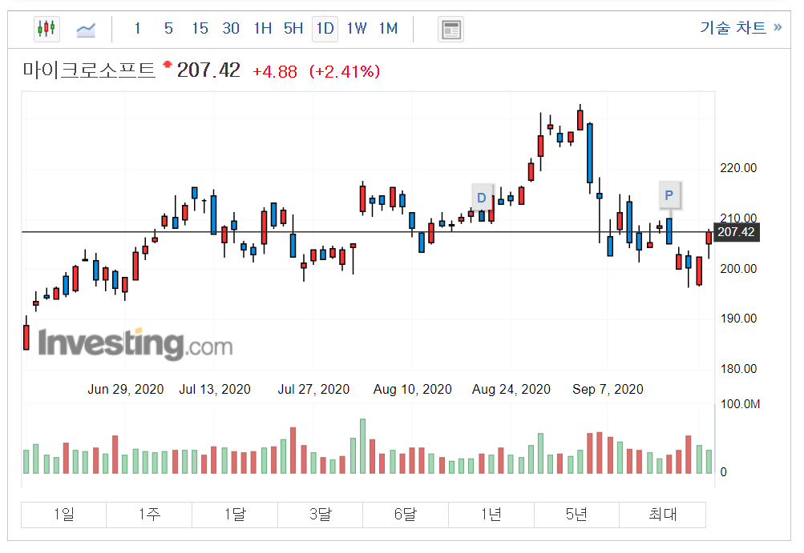Set range to 1일
Image resolution: width=804 pixels, height=553 pixels.
click(63, 514)
